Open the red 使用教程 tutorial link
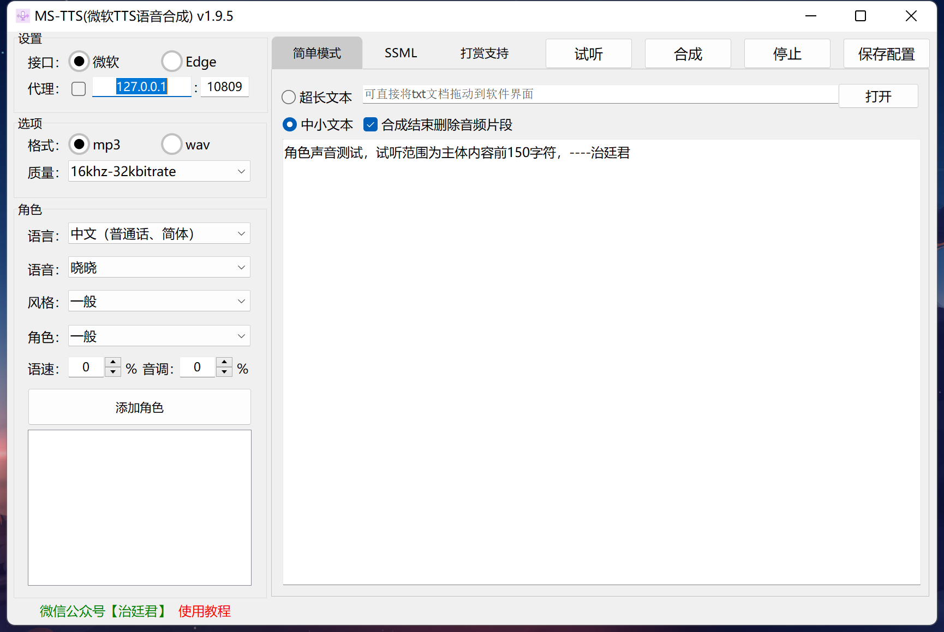 [x=204, y=611]
